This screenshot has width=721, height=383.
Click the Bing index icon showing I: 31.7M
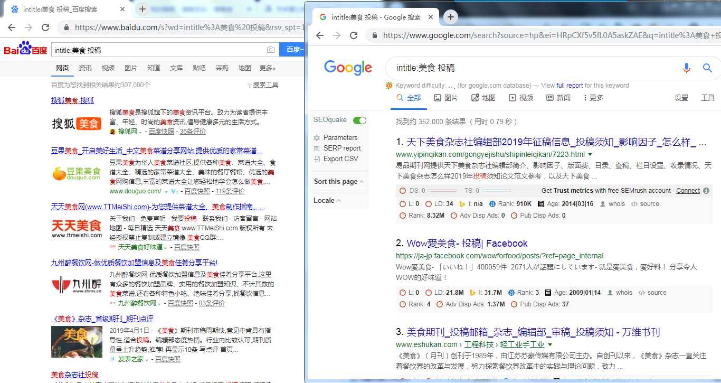(x=473, y=293)
